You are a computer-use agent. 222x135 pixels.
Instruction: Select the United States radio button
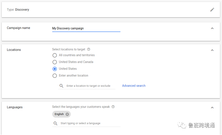click(x=55, y=69)
